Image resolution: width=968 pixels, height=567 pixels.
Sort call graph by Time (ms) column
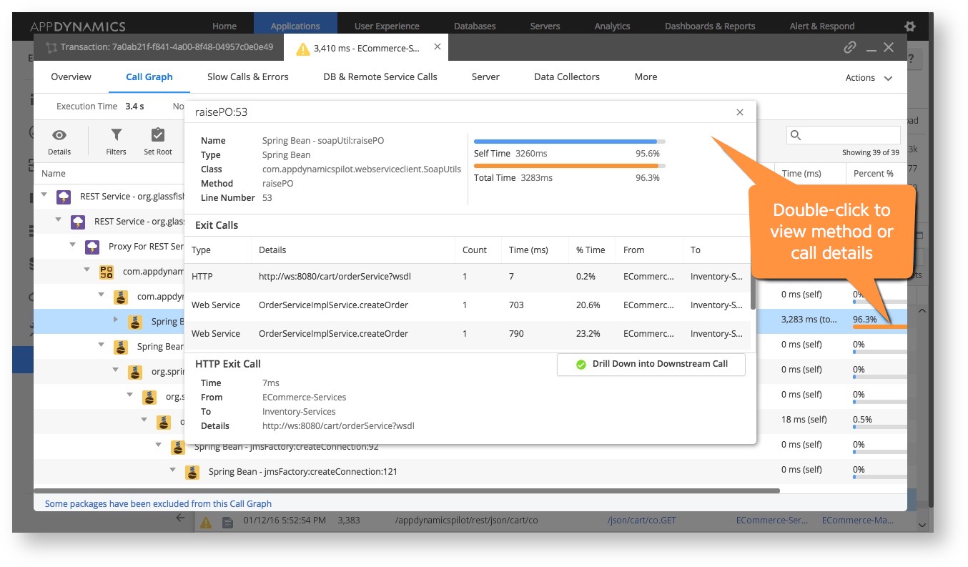point(801,174)
